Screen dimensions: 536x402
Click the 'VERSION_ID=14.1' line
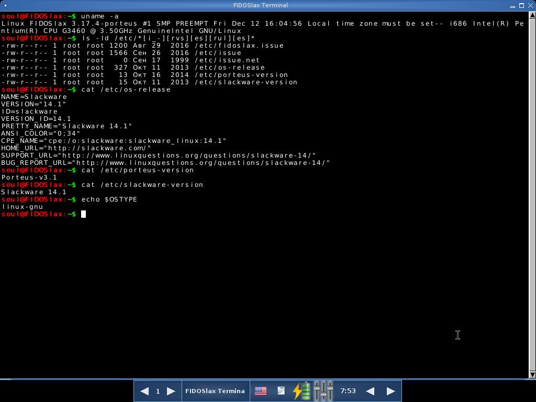[36, 119]
